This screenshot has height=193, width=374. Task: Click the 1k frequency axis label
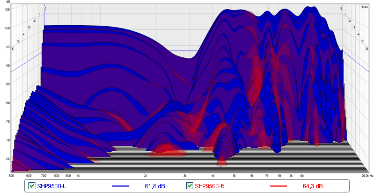(78, 176)
